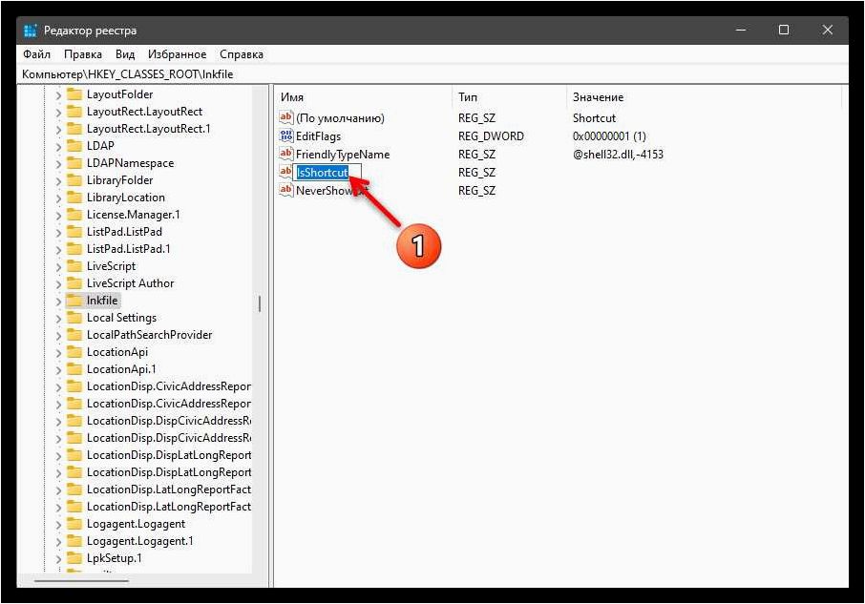Open the Справка menu
The height and width of the screenshot is (604, 865).
[242, 54]
